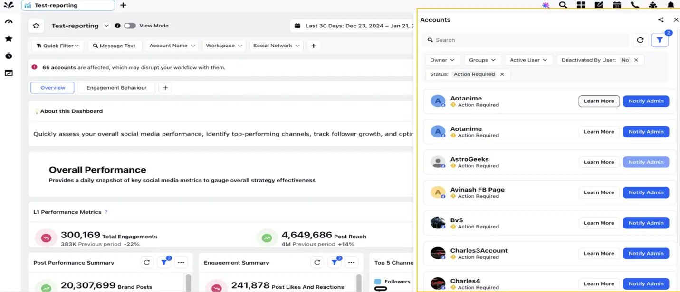Image resolution: width=680 pixels, height=292 pixels.
Task: Click the search magnifier in the top bar
Action: [563, 5]
